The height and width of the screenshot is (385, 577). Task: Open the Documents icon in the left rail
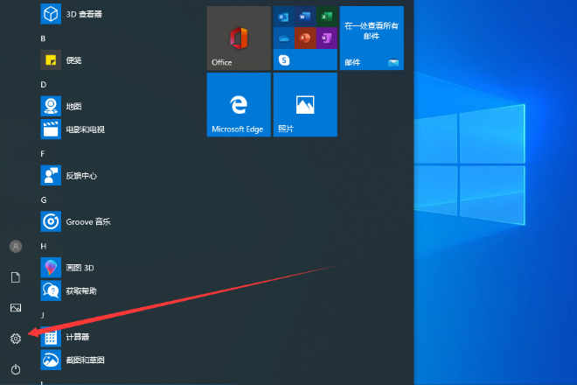pos(15,276)
